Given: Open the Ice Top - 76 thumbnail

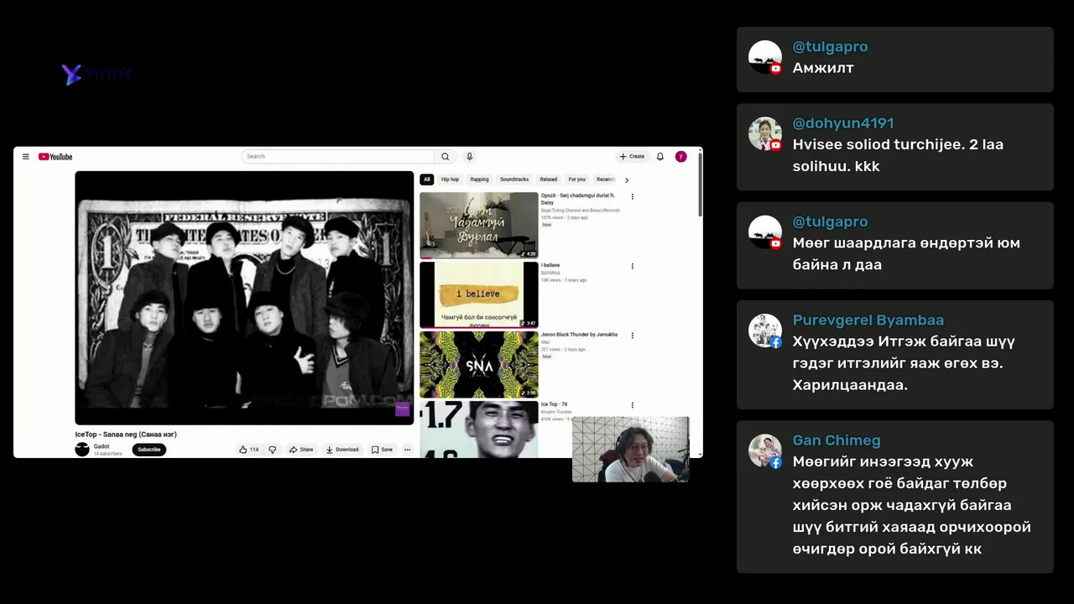Looking at the screenshot, I should click(479, 430).
